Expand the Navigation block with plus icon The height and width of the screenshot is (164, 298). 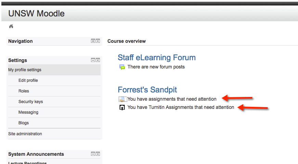93,41
